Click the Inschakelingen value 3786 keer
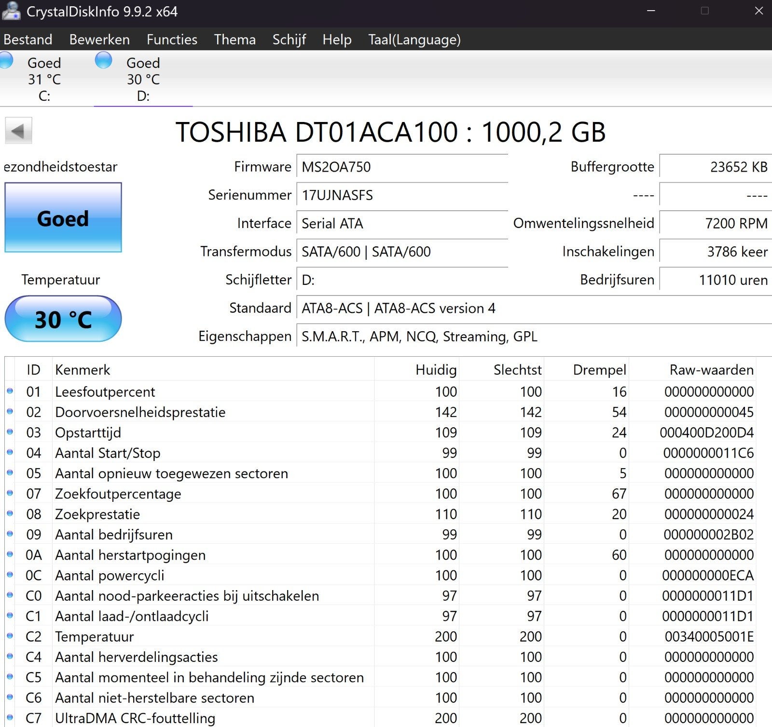This screenshot has width=772, height=727. (716, 252)
